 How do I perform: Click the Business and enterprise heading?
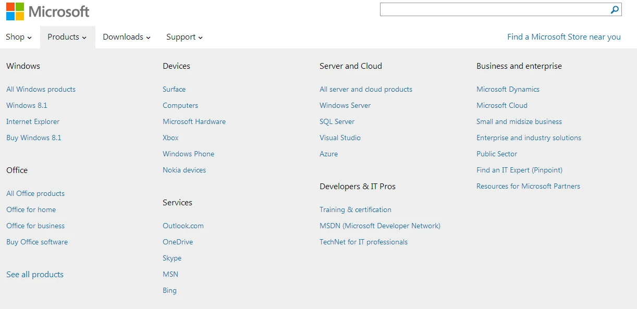(x=519, y=66)
